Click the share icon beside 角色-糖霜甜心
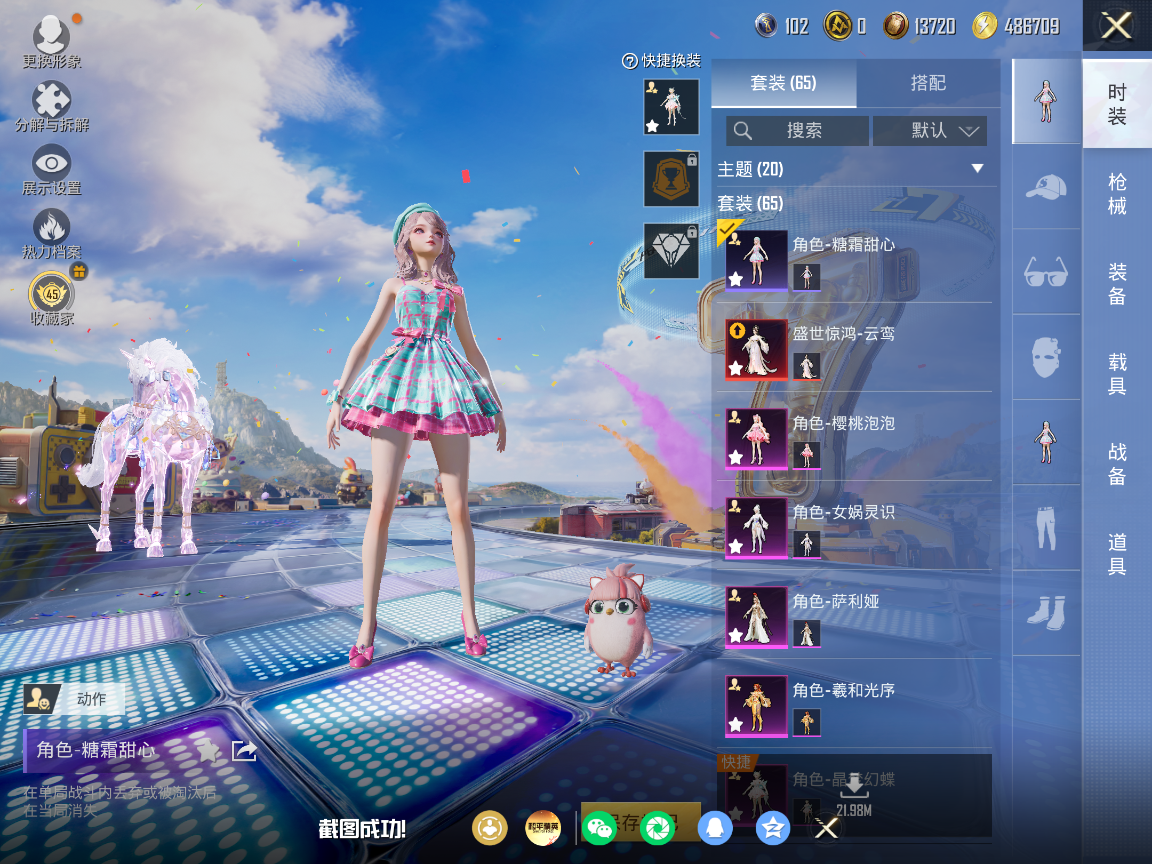The width and height of the screenshot is (1152, 864). click(x=244, y=751)
